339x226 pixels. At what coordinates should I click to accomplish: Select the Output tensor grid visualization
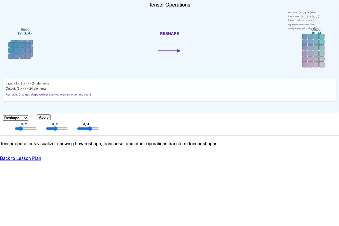coord(313,51)
